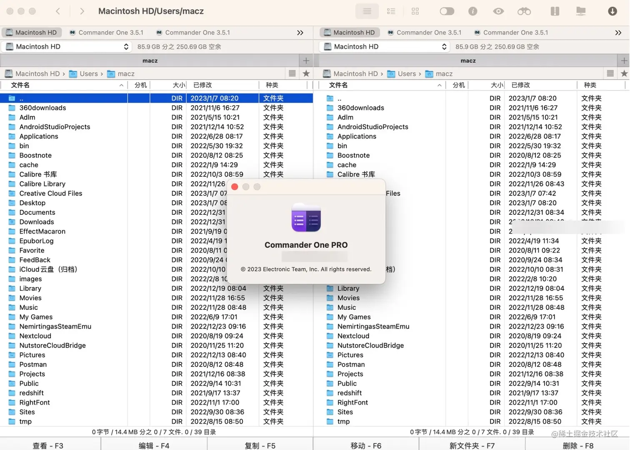The width and height of the screenshot is (630, 450).
Task: Select second Commander One 3.5.1 tab in right pane
Action: [x=511, y=33]
